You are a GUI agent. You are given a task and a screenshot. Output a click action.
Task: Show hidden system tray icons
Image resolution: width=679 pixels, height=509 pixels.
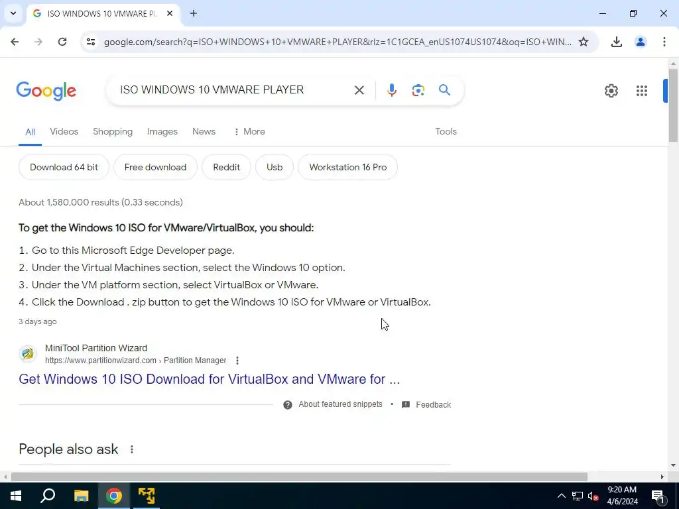pos(561,496)
